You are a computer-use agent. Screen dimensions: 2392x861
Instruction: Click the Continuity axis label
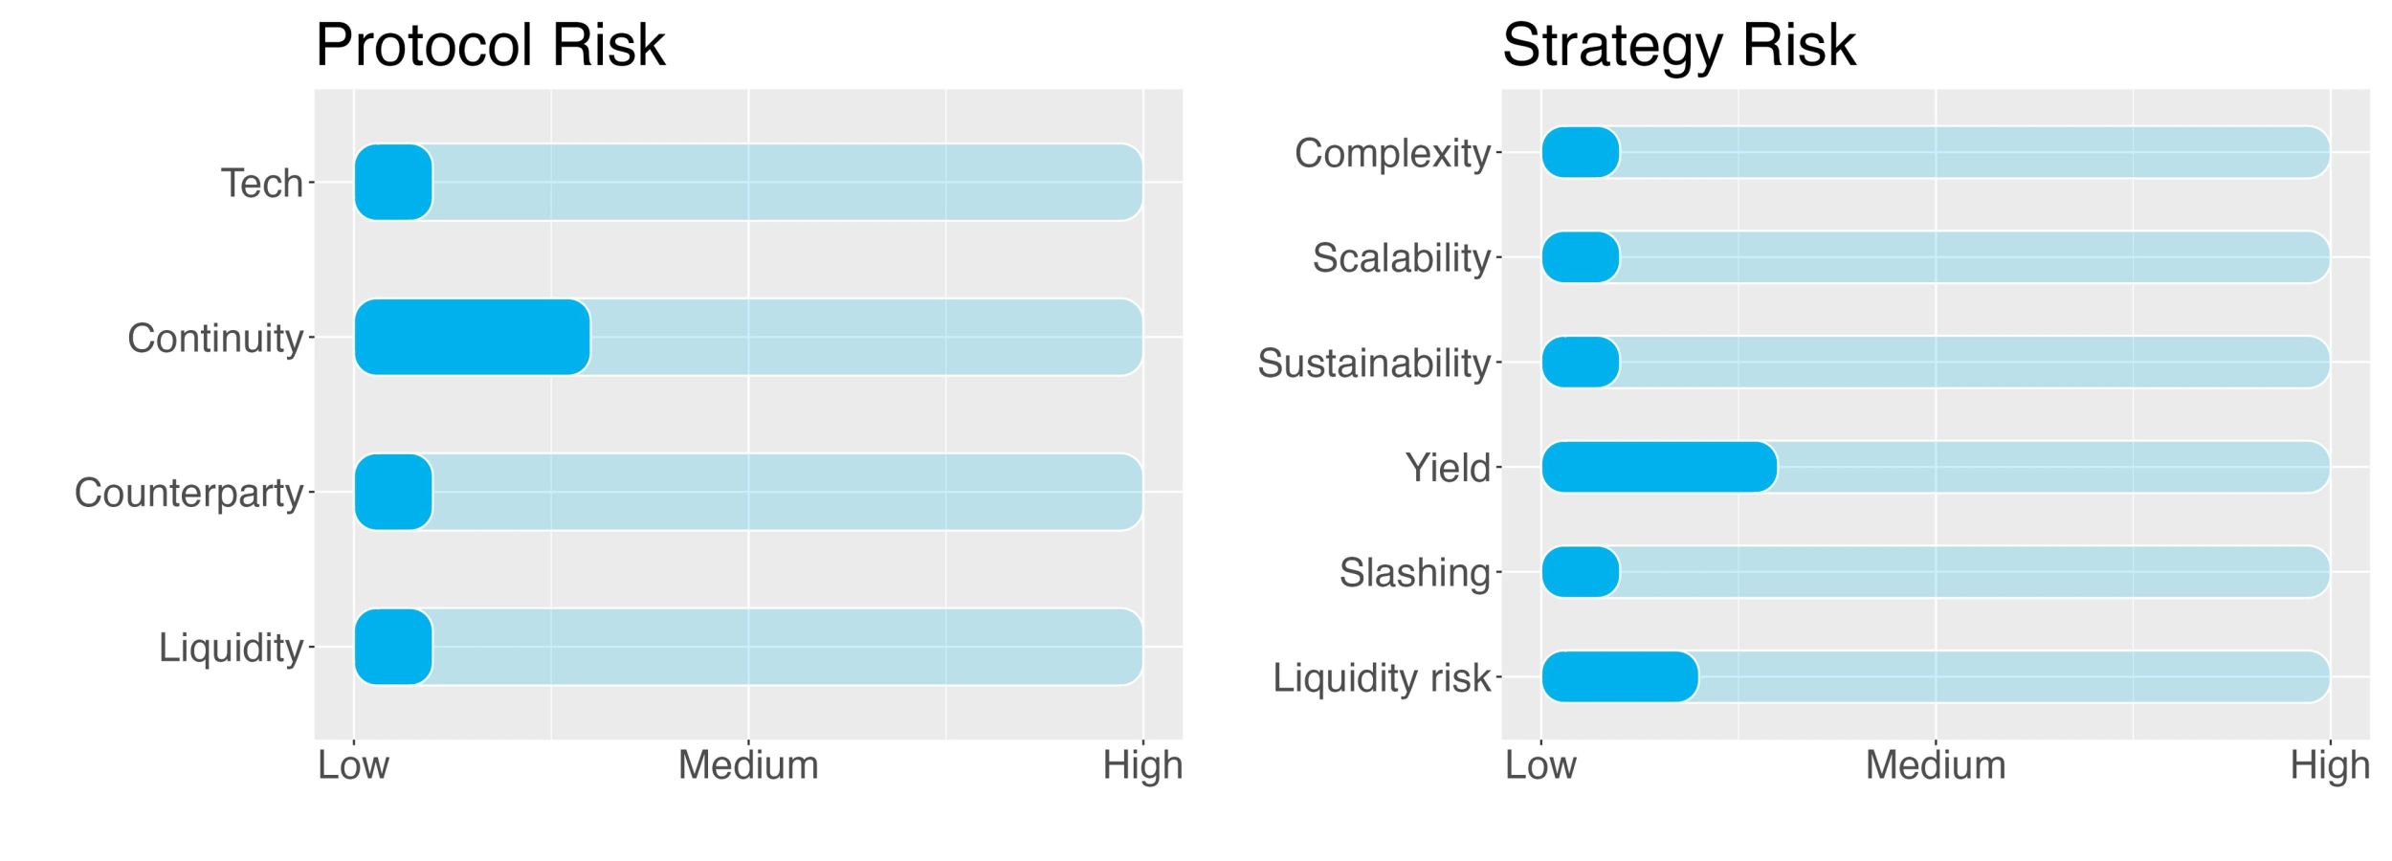point(215,339)
